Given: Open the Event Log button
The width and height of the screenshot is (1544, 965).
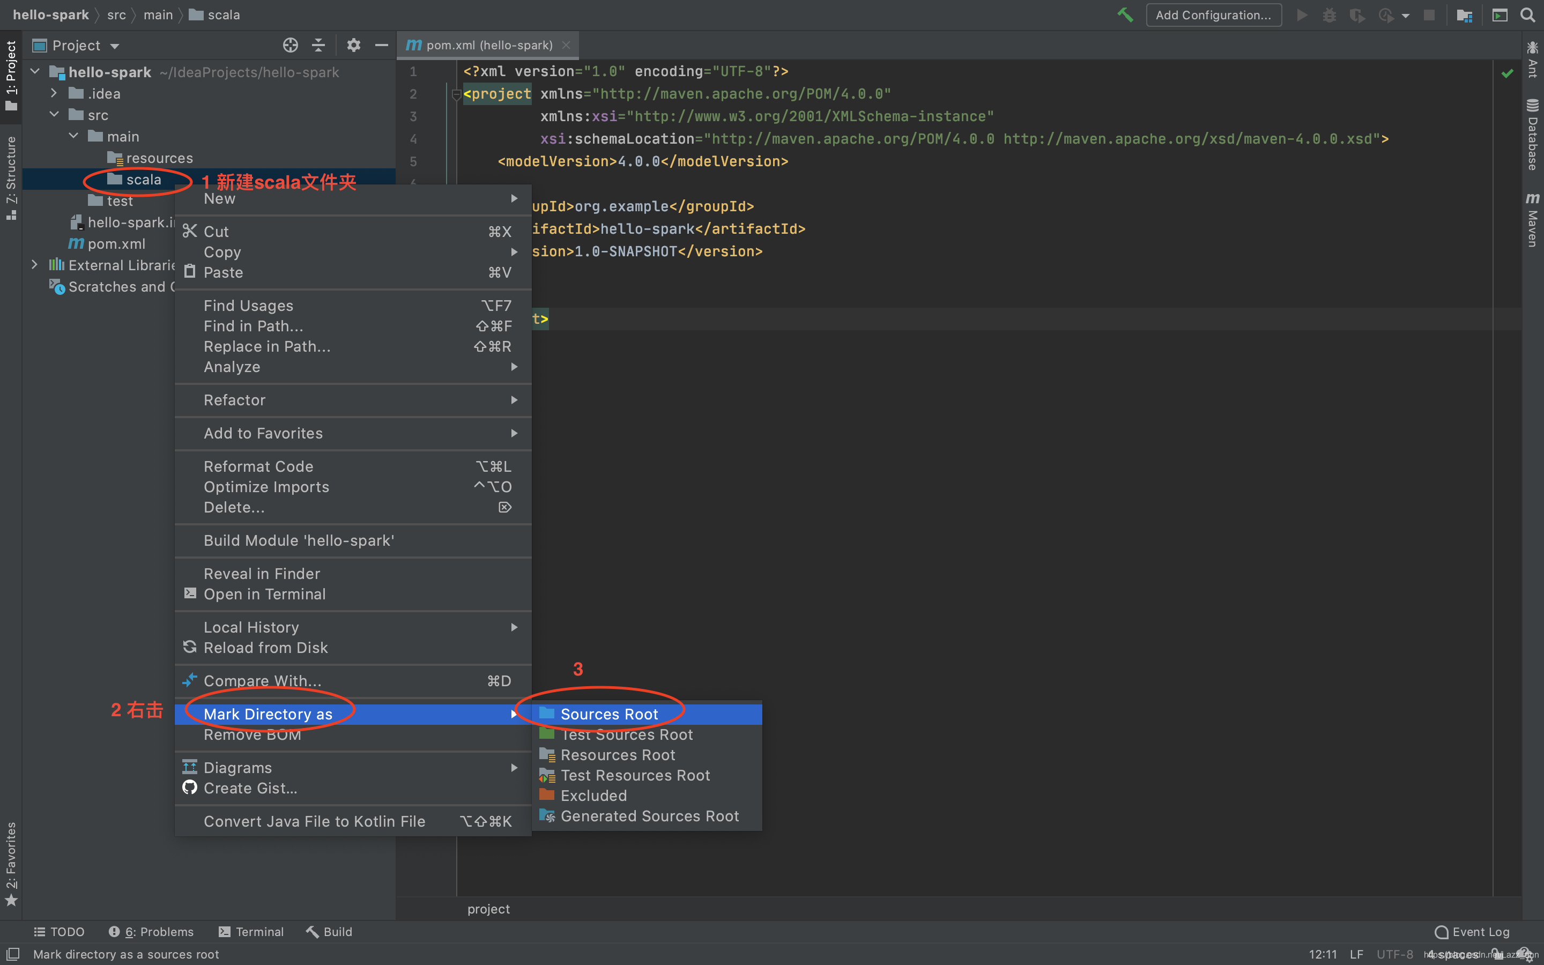Looking at the screenshot, I should (x=1472, y=931).
